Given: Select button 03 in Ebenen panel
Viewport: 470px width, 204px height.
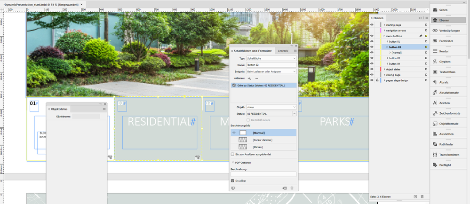Looking at the screenshot, I should coord(394,58).
